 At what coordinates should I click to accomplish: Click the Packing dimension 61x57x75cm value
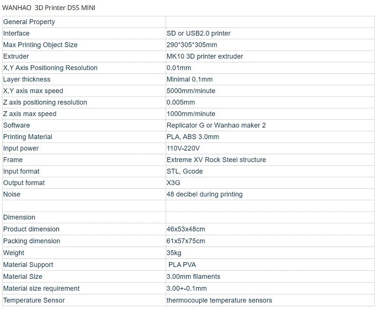[186, 241]
